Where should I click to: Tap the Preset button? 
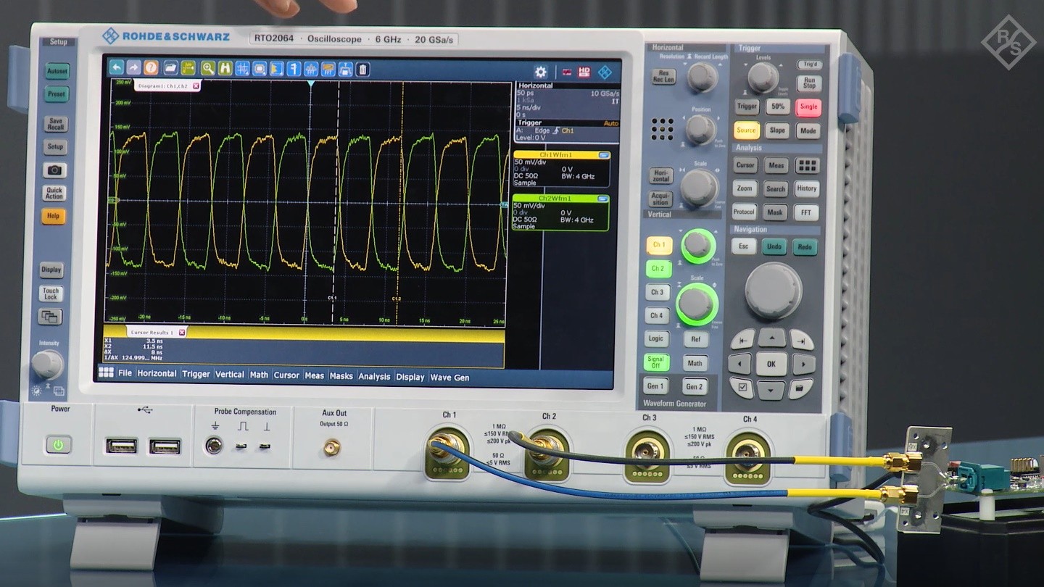(x=57, y=94)
